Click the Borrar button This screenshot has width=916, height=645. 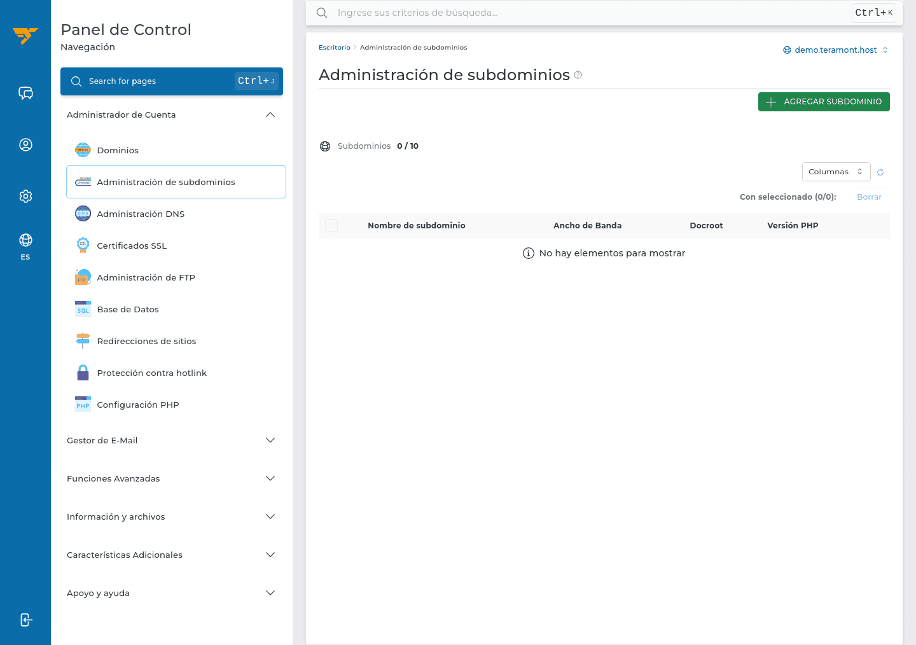[x=869, y=197]
